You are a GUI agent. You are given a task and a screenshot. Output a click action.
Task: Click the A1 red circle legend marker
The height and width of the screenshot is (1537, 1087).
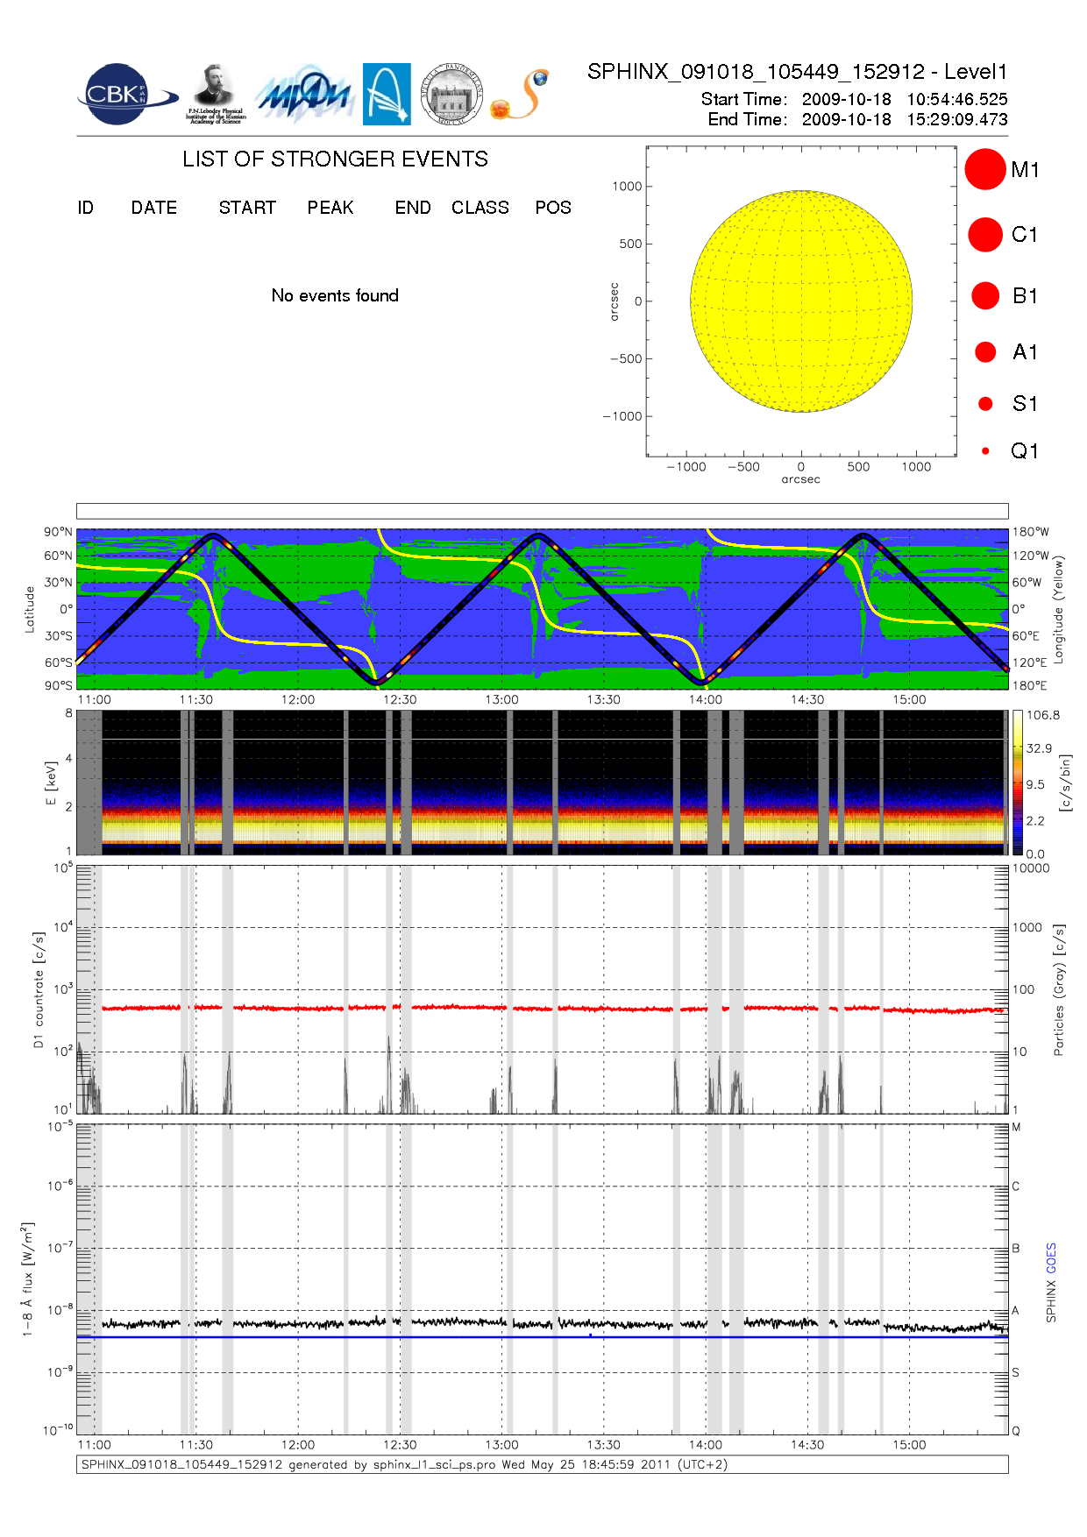click(985, 352)
